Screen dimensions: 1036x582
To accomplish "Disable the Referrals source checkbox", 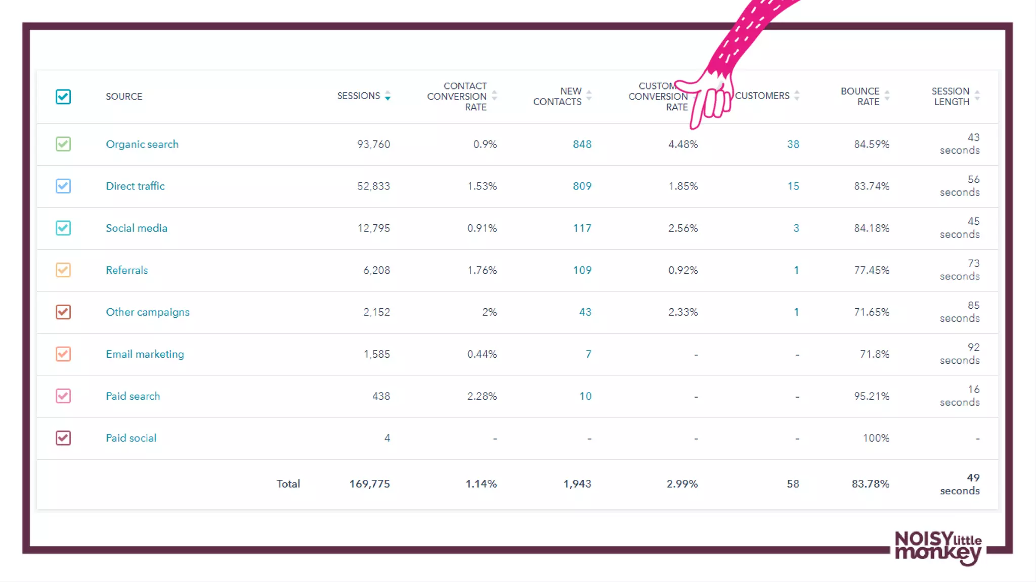I will (x=63, y=270).
